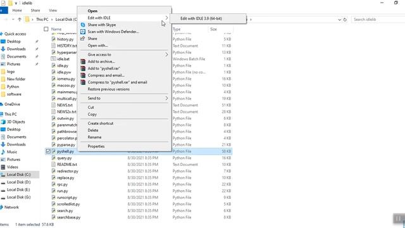Screen dimensions: 405x228
Task: Sort by the Size column header
Action: click(x=213, y=29)
